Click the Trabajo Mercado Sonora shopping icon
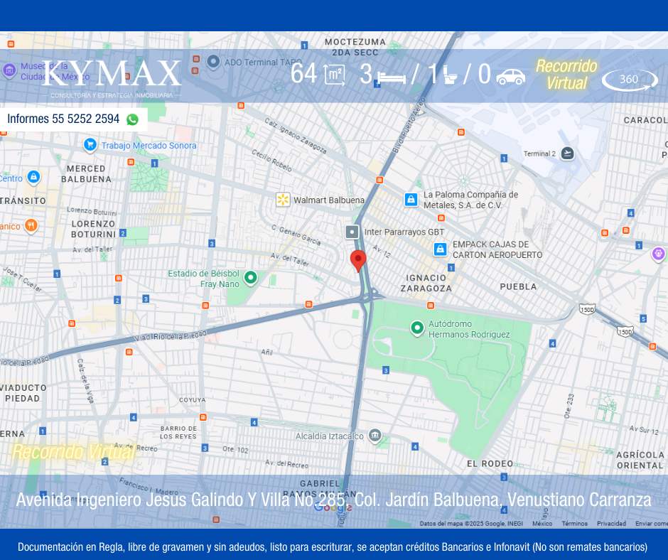Image resolution: width=668 pixels, height=560 pixels. coord(90,145)
